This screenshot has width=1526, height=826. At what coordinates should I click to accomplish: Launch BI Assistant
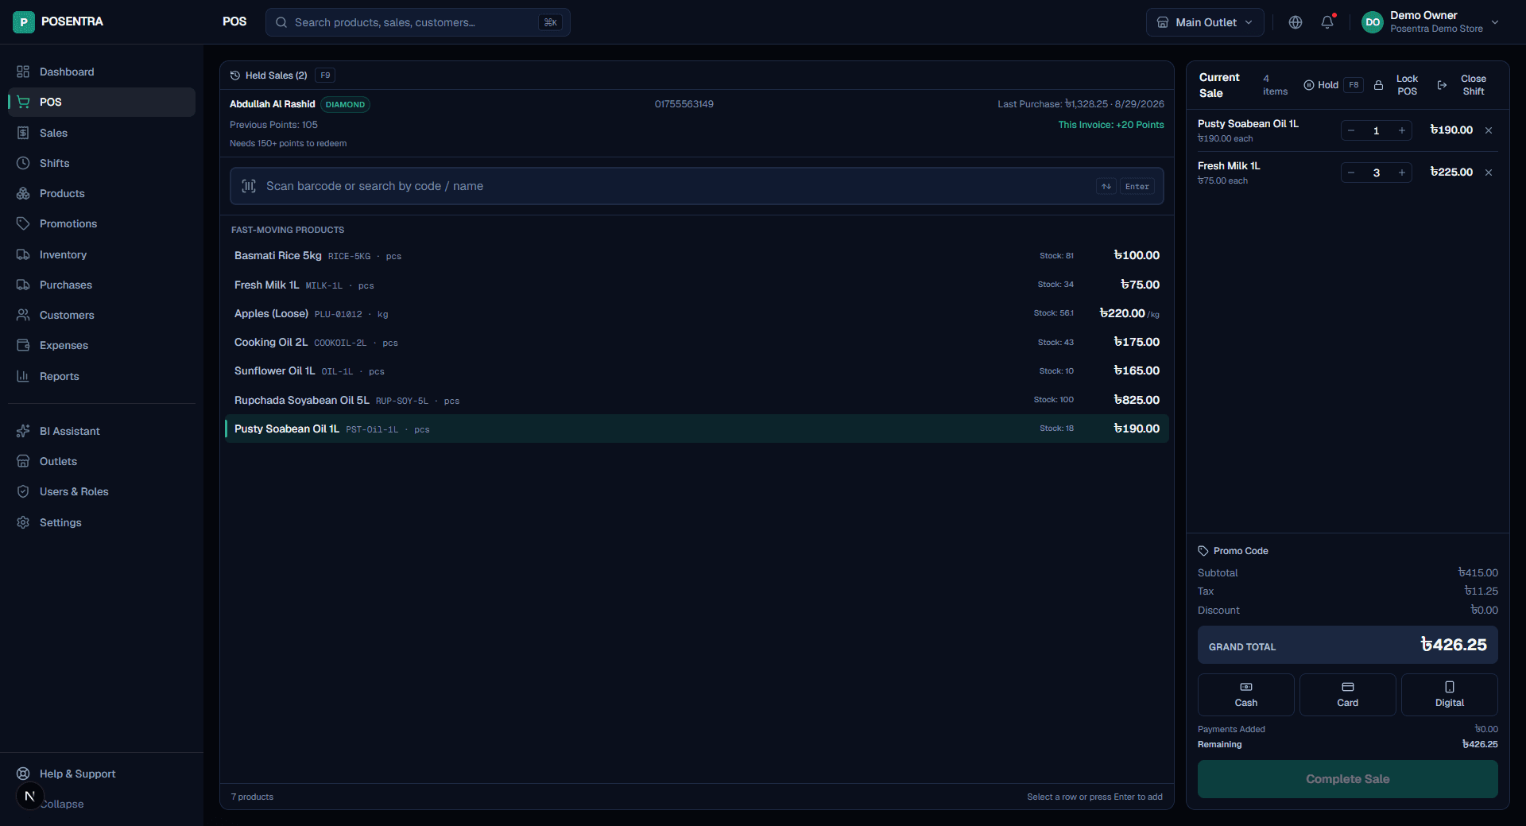(102, 431)
